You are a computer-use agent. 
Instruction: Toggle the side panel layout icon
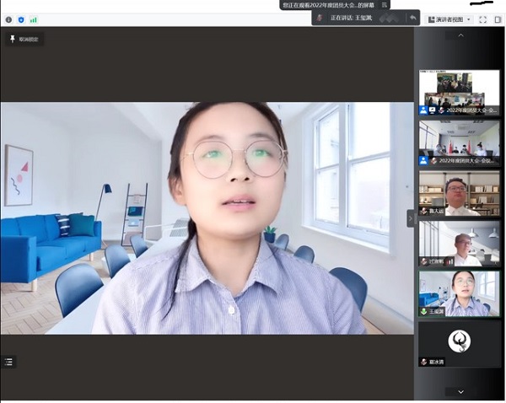497,19
